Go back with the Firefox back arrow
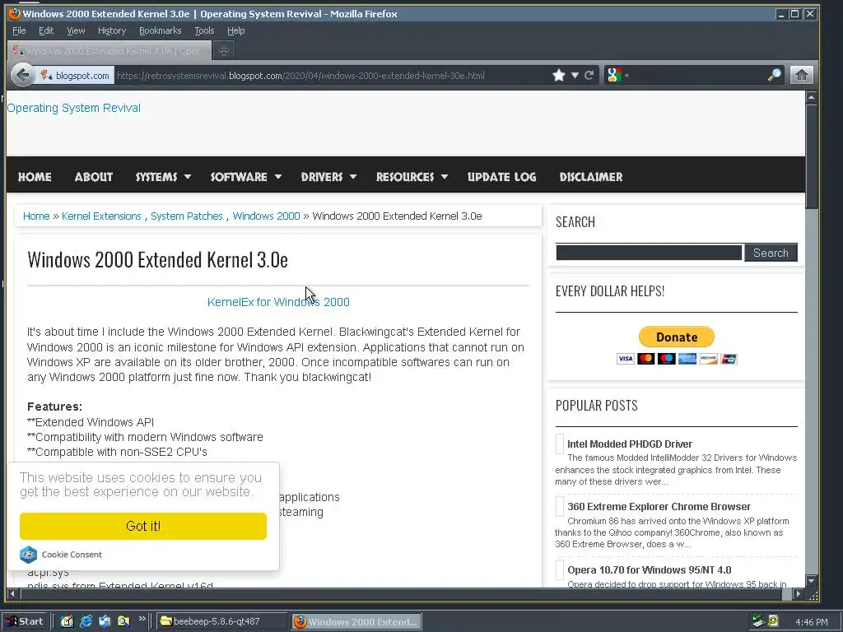This screenshot has height=632, width=843. (x=22, y=75)
